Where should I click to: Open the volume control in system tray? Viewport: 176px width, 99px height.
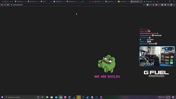point(164,97)
